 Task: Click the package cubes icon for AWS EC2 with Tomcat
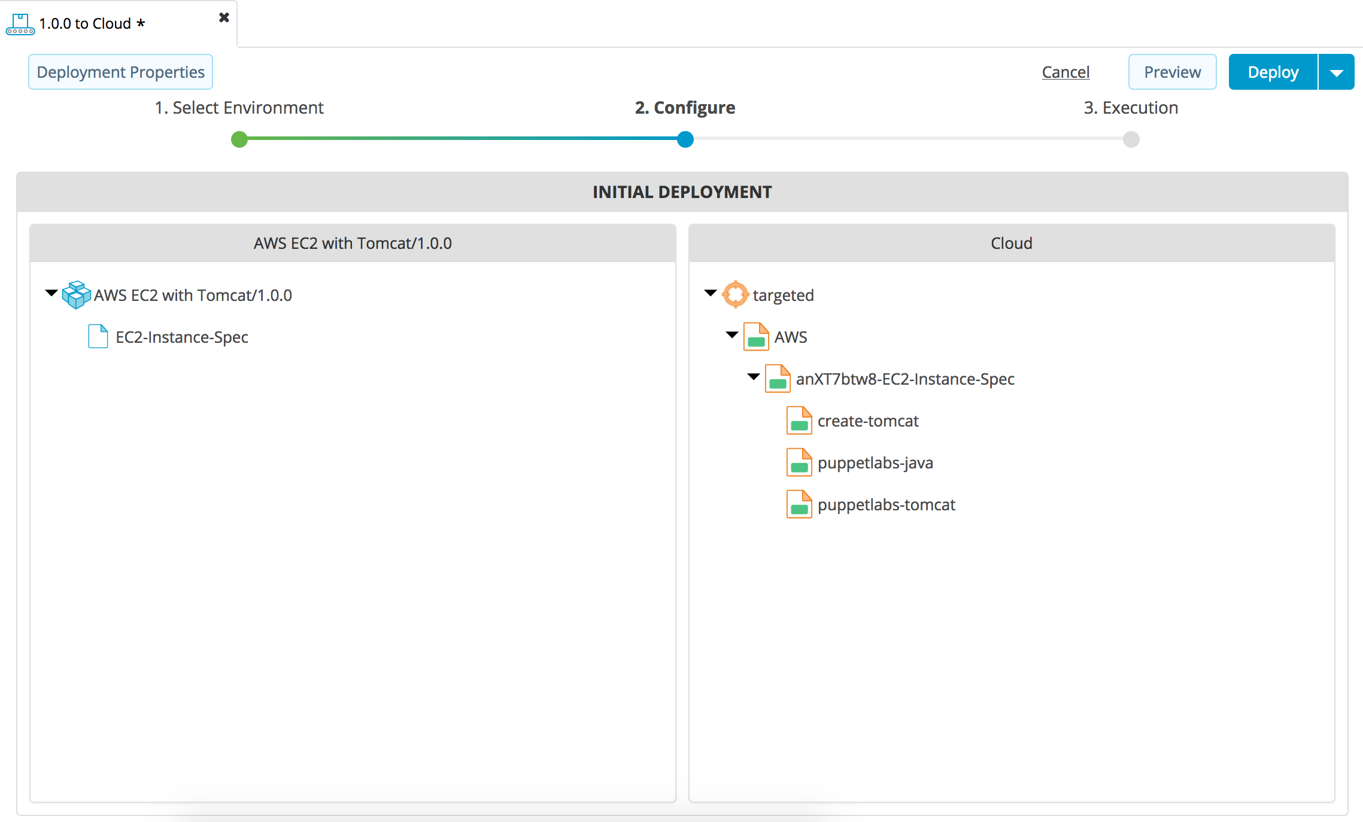[77, 295]
